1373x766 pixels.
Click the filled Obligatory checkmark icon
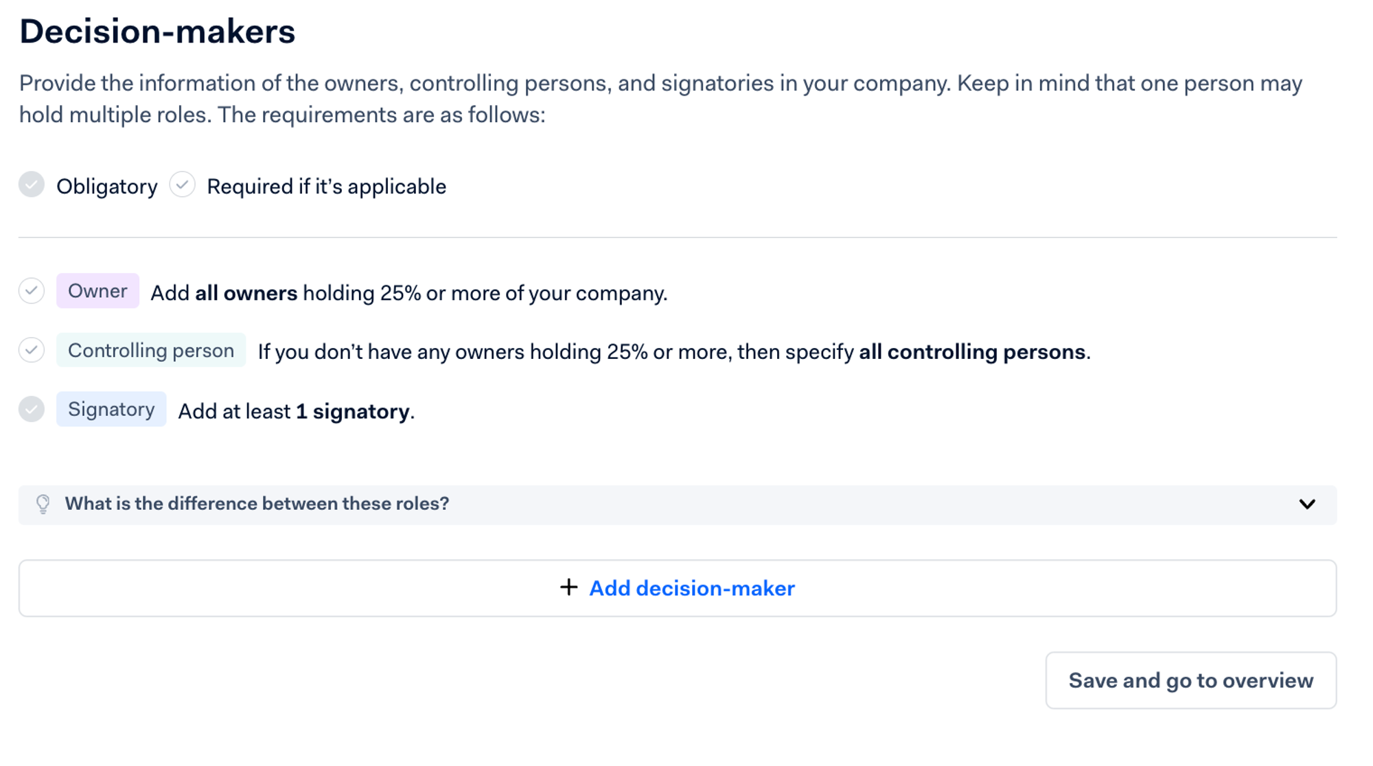coord(32,185)
